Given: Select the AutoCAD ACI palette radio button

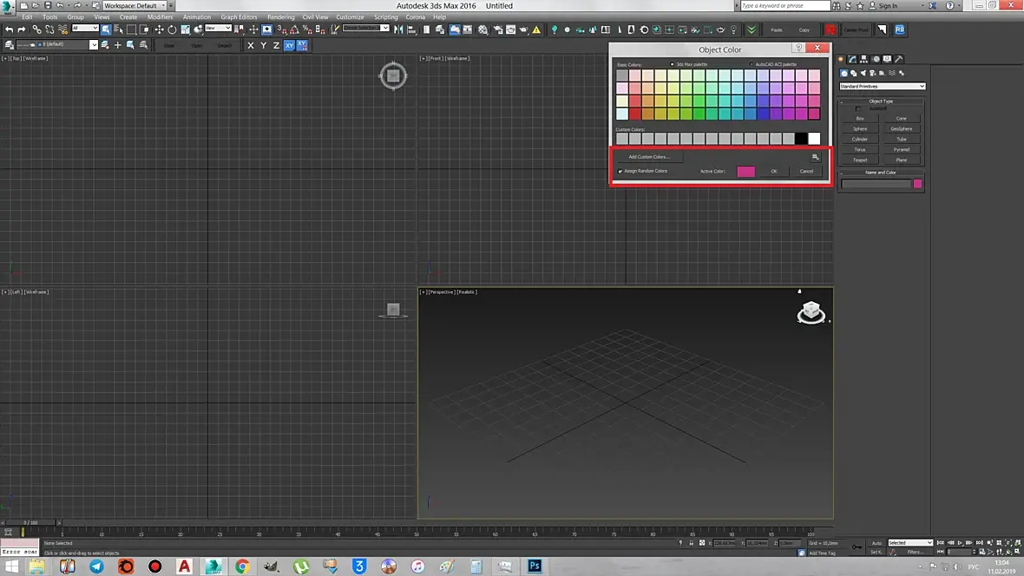Looking at the screenshot, I should click(752, 64).
